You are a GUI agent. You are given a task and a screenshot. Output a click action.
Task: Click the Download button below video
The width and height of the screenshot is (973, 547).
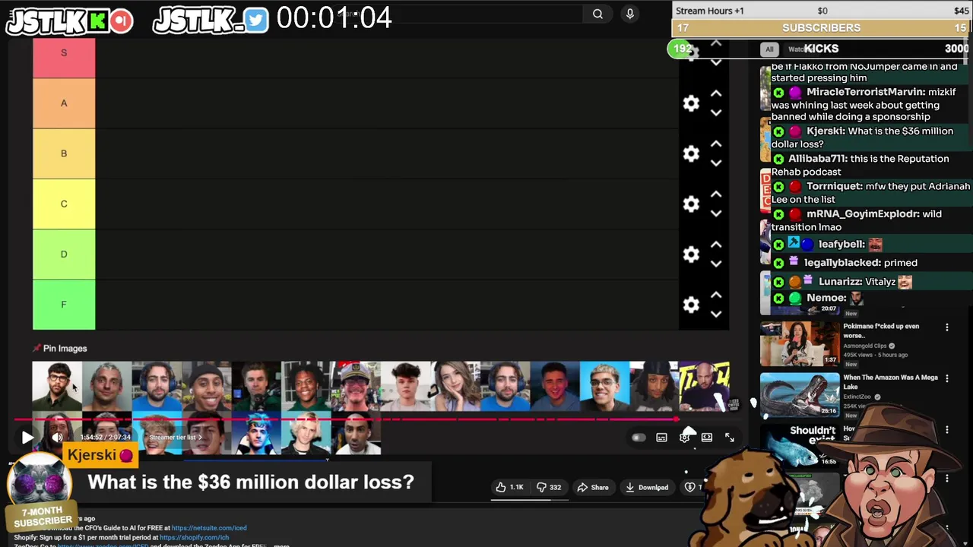tap(647, 487)
